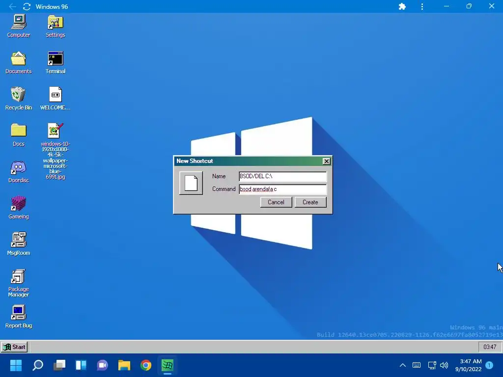Screen dimensions: 503x377
Task: Click the shortcut icon picker in New Shortcut
Action: tap(191, 183)
